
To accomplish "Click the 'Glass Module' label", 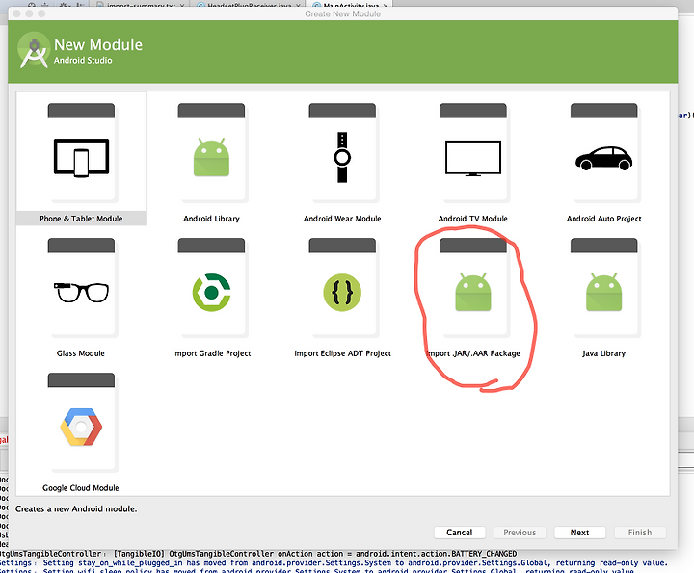I will tap(81, 353).
